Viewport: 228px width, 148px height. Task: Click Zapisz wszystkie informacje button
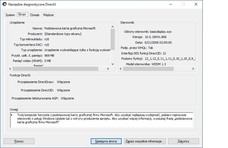point(145,141)
